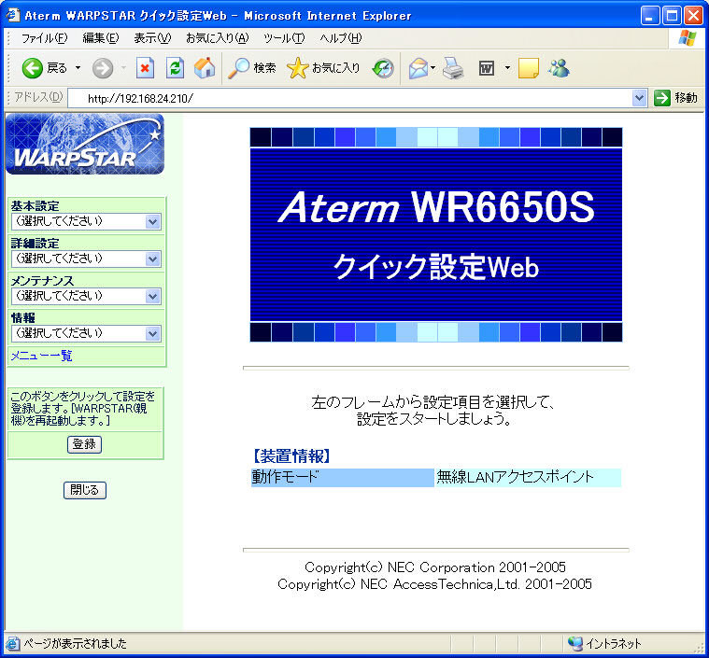Open the 情報 dropdown selector
This screenshot has width=709, height=658.
(86, 333)
